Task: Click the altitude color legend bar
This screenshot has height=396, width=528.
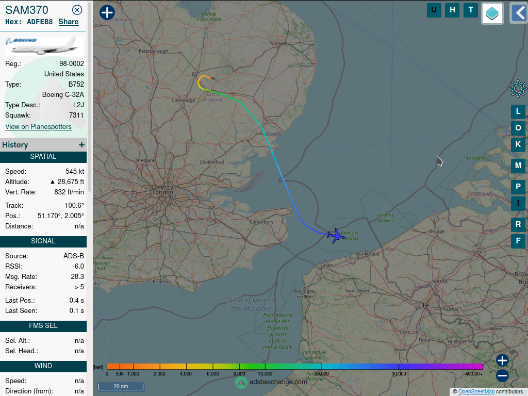Action: pyautogui.click(x=294, y=367)
